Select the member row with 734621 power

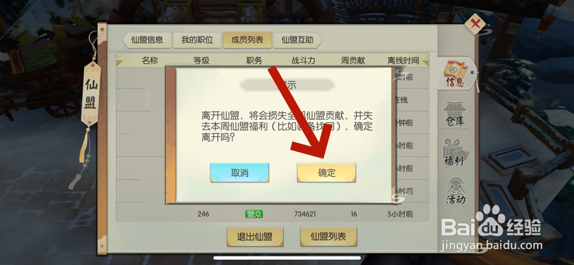point(273,214)
